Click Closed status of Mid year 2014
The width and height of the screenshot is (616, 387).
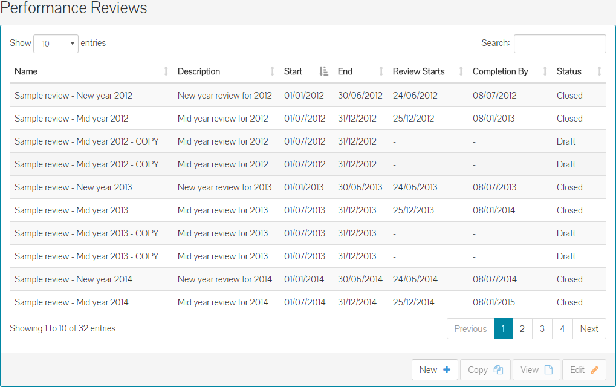coord(569,302)
